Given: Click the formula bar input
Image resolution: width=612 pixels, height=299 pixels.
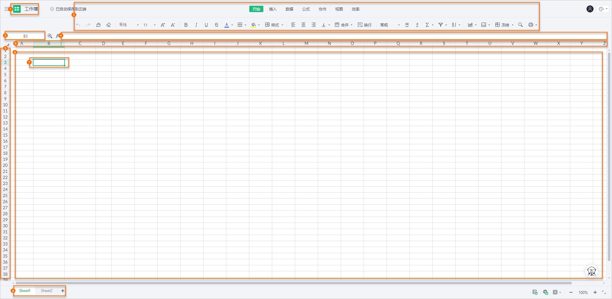Looking at the screenshot, I should (334, 36).
